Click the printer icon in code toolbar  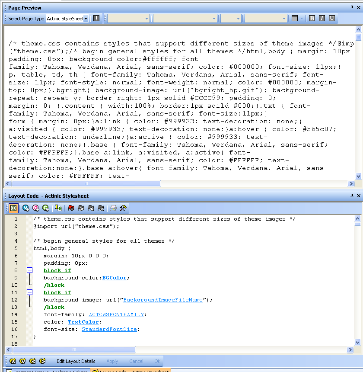(x=113, y=208)
